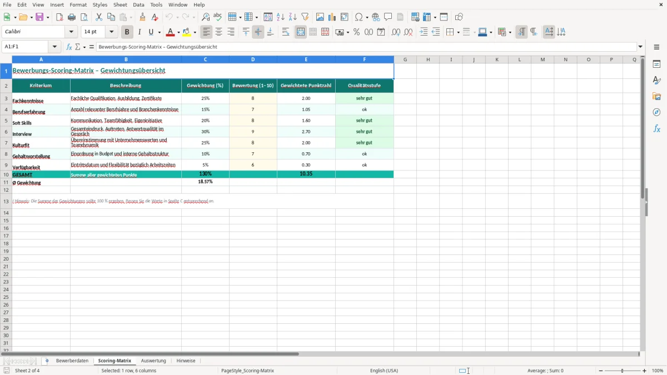Open the Font Size dropdown
Screen dimensions: 667x375
point(111,32)
